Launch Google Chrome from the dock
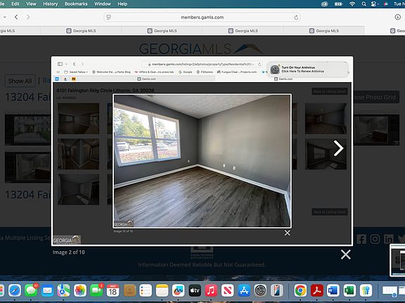Image resolution: width=405 pixels, height=303 pixels. pos(300,290)
